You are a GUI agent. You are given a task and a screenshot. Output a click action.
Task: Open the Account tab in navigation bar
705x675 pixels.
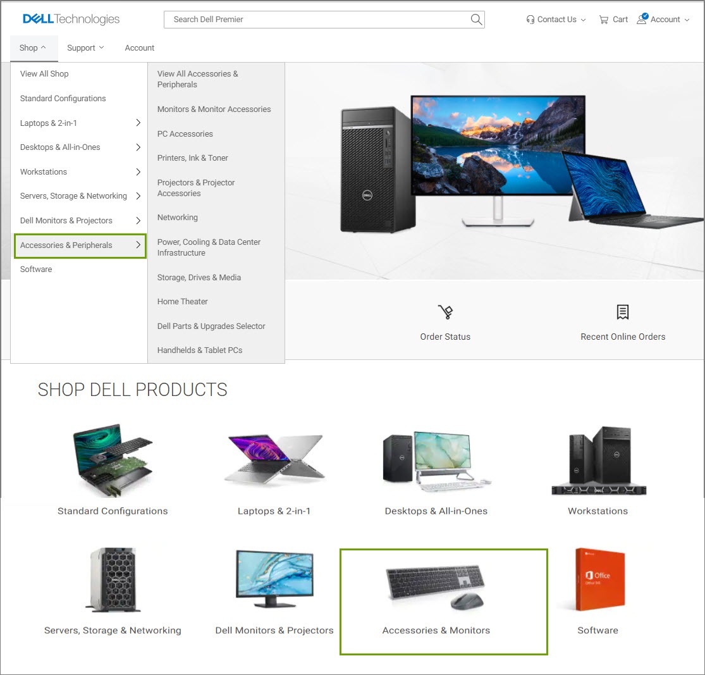(139, 47)
